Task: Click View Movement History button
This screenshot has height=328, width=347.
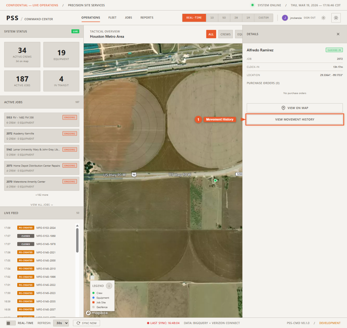Action: [x=295, y=119]
